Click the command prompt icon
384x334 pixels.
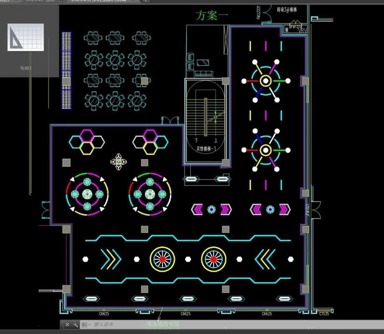[x=84, y=325]
